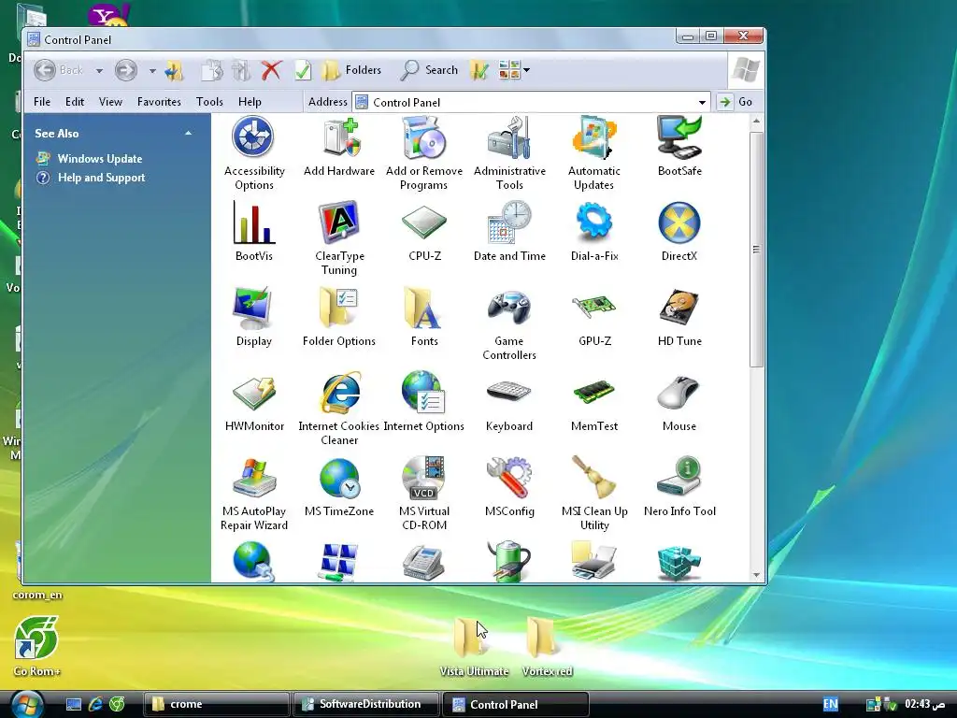Image resolution: width=957 pixels, height=718 pixels.
Task: Open the Help menu
Action: (250, 102)
